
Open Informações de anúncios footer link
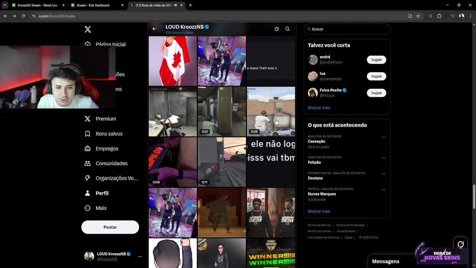point(323,237)
